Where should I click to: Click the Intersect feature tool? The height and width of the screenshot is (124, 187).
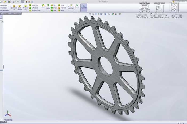click(62, 8)
